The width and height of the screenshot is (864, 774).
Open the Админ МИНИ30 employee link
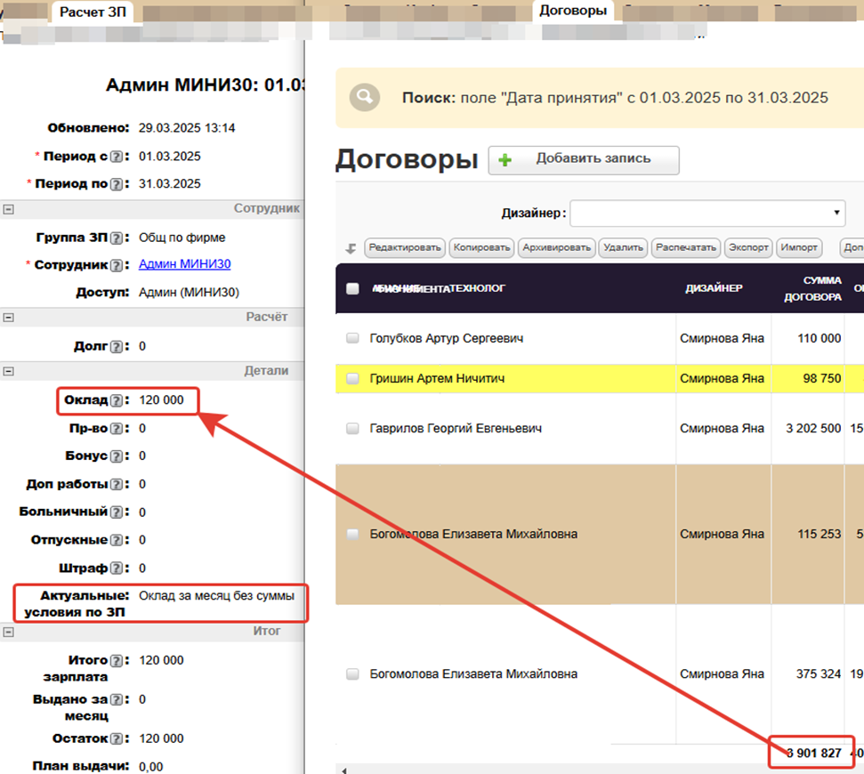pyautogui.click(x=185, y=265)
